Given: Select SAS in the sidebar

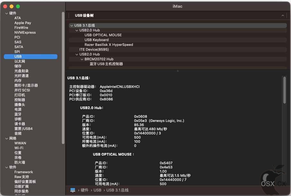Looking at the screenshot, I should point(18,42).
